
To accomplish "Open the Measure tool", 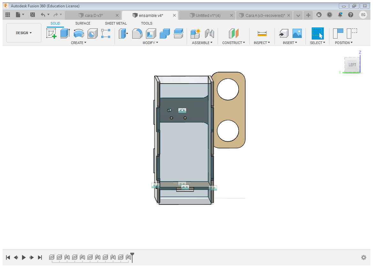I will [x=262, y=33].
